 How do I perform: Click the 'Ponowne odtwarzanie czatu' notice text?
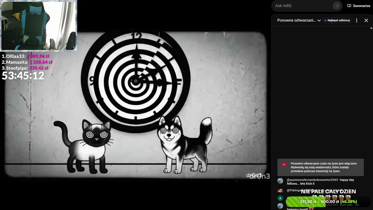pos(324,167)
